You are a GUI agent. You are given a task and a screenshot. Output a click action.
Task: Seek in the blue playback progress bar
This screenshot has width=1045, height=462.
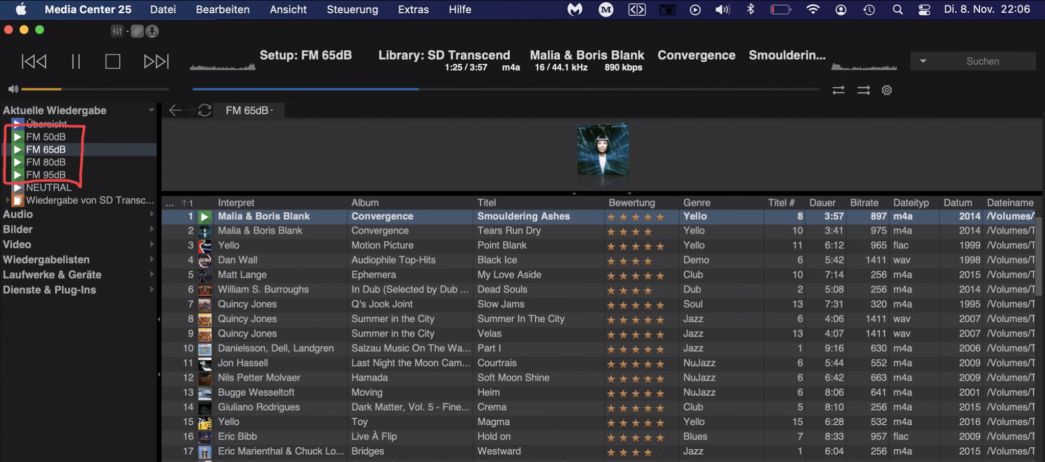pos(505,89)
